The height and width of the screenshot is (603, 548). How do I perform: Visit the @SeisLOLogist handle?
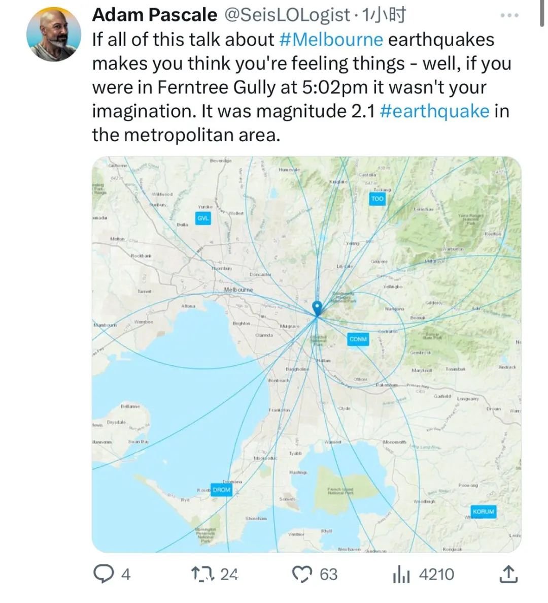287,15
